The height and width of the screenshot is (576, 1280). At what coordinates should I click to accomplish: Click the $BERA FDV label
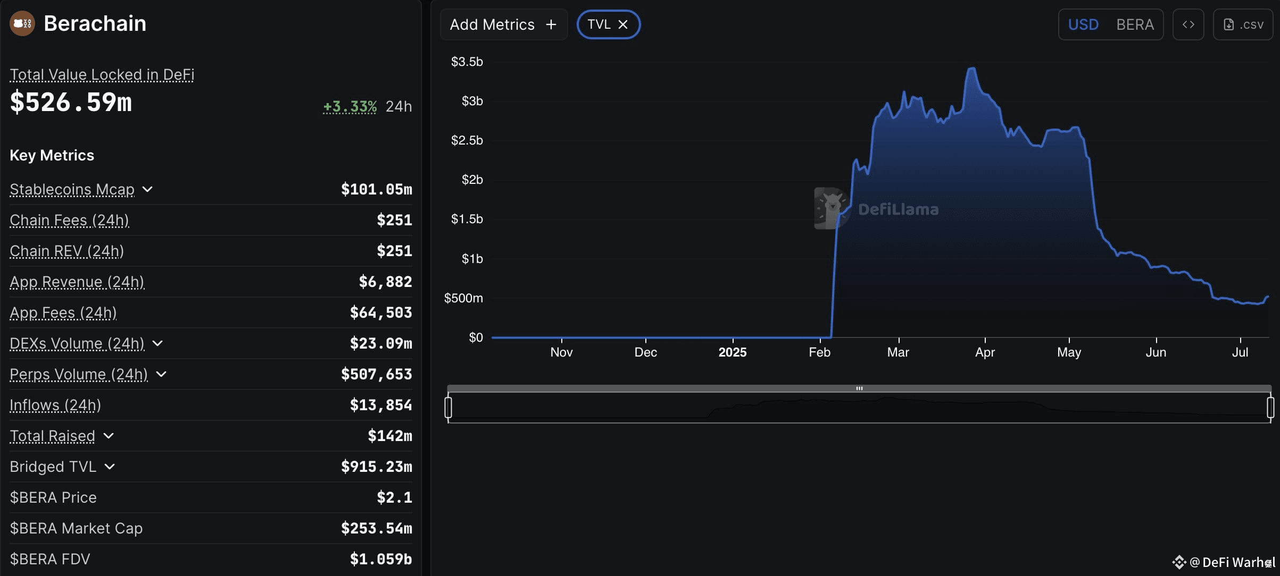click(x=50, y=559)
